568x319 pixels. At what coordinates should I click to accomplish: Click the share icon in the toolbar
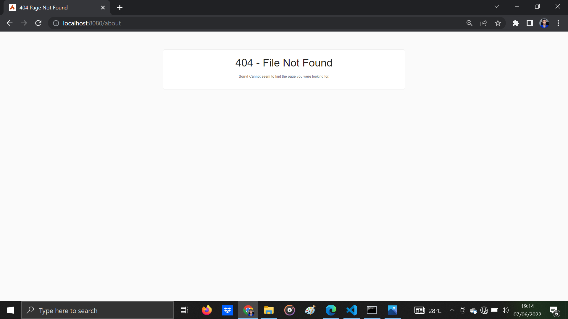[484, 23]
